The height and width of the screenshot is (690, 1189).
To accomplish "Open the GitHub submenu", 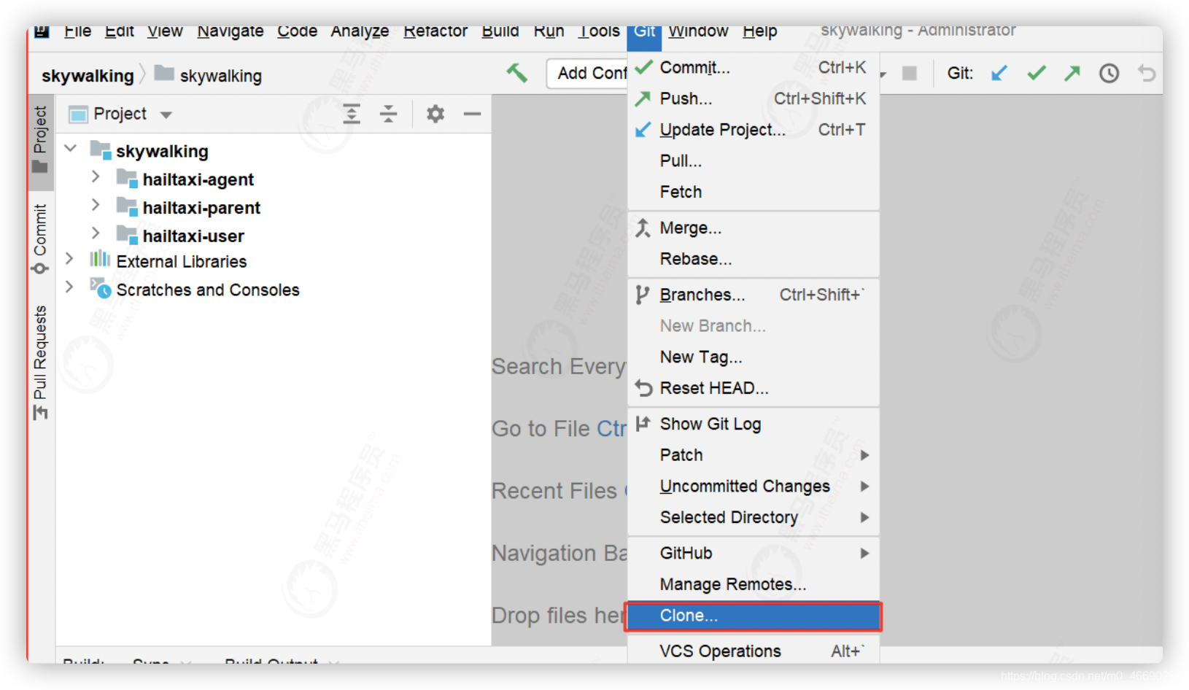I will [754, 554].
